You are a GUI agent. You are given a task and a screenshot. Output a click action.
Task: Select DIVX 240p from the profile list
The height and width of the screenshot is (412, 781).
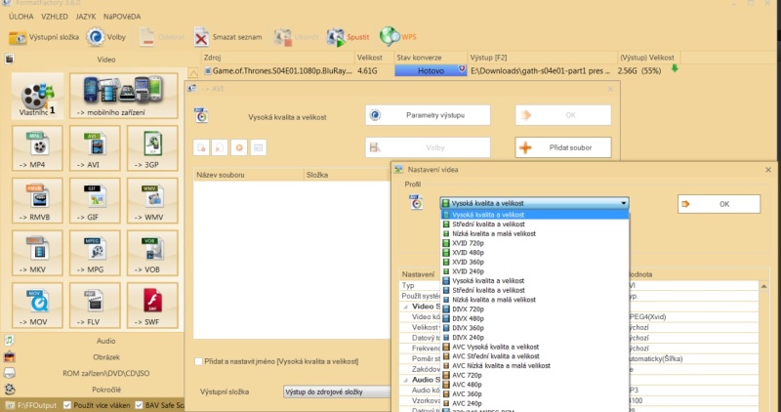534,337
